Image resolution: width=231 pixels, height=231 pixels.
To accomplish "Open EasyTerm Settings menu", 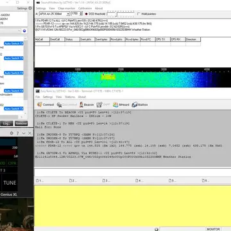I will tap(47, 97).
